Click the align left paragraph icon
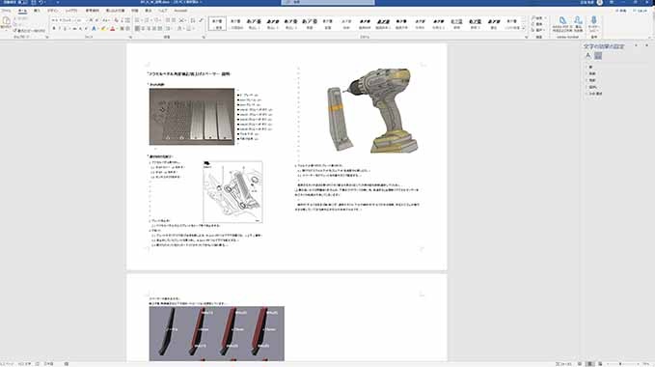655x367 pixels. [137, 28]
